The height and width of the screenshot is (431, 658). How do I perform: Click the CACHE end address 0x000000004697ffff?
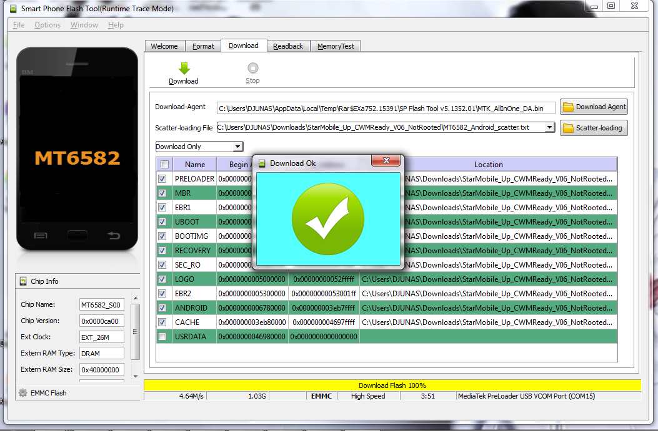click(324, 322)
